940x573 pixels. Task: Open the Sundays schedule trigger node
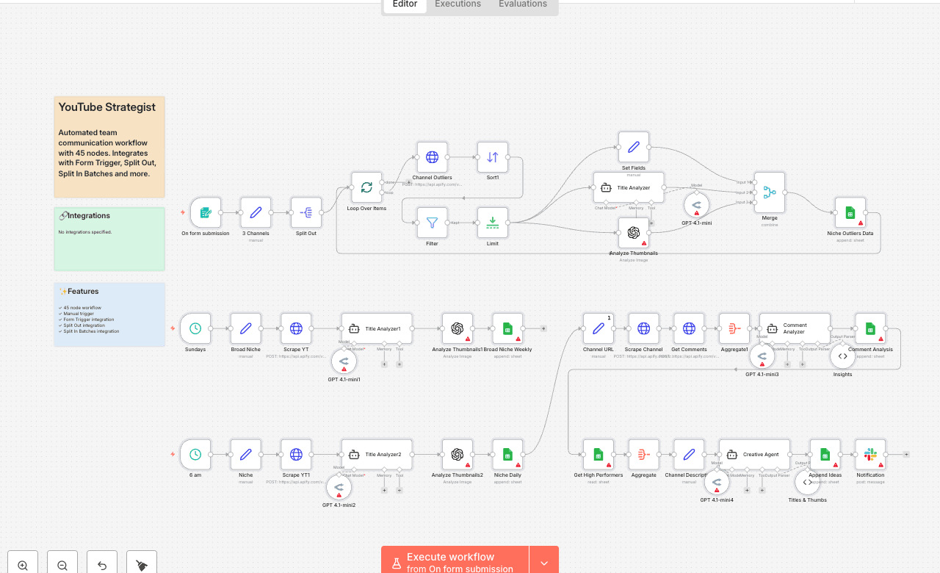(195, 328)
